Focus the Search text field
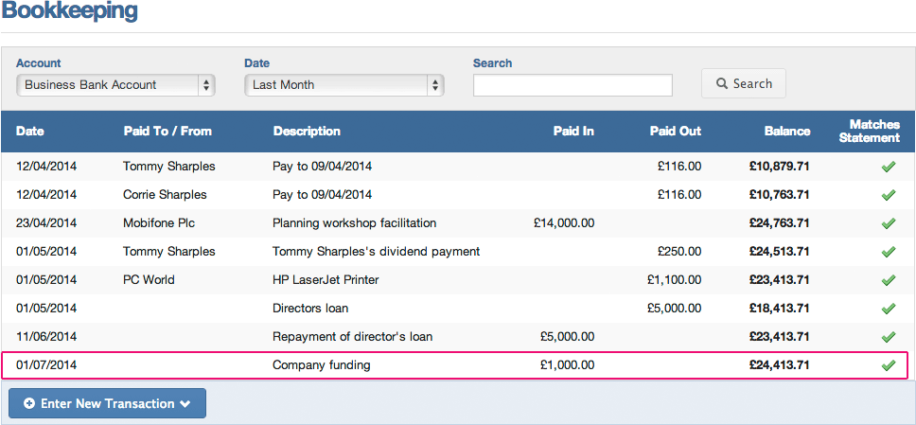This screenshot has width=916, height=425. 572,85
